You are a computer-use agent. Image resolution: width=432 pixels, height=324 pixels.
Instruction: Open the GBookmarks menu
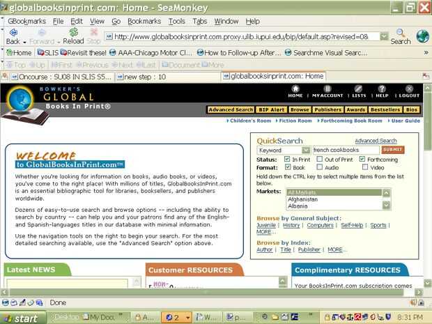click(26, 21)
